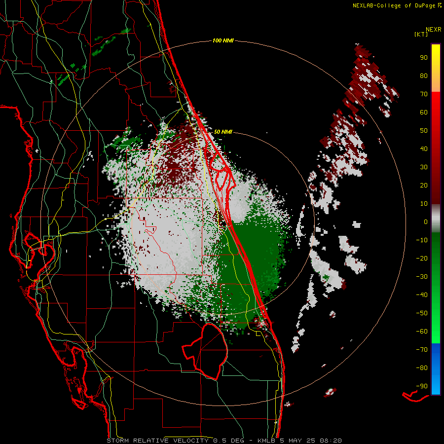
Task: Click the 40 value on the velocity scale
Action: (424, 148)
